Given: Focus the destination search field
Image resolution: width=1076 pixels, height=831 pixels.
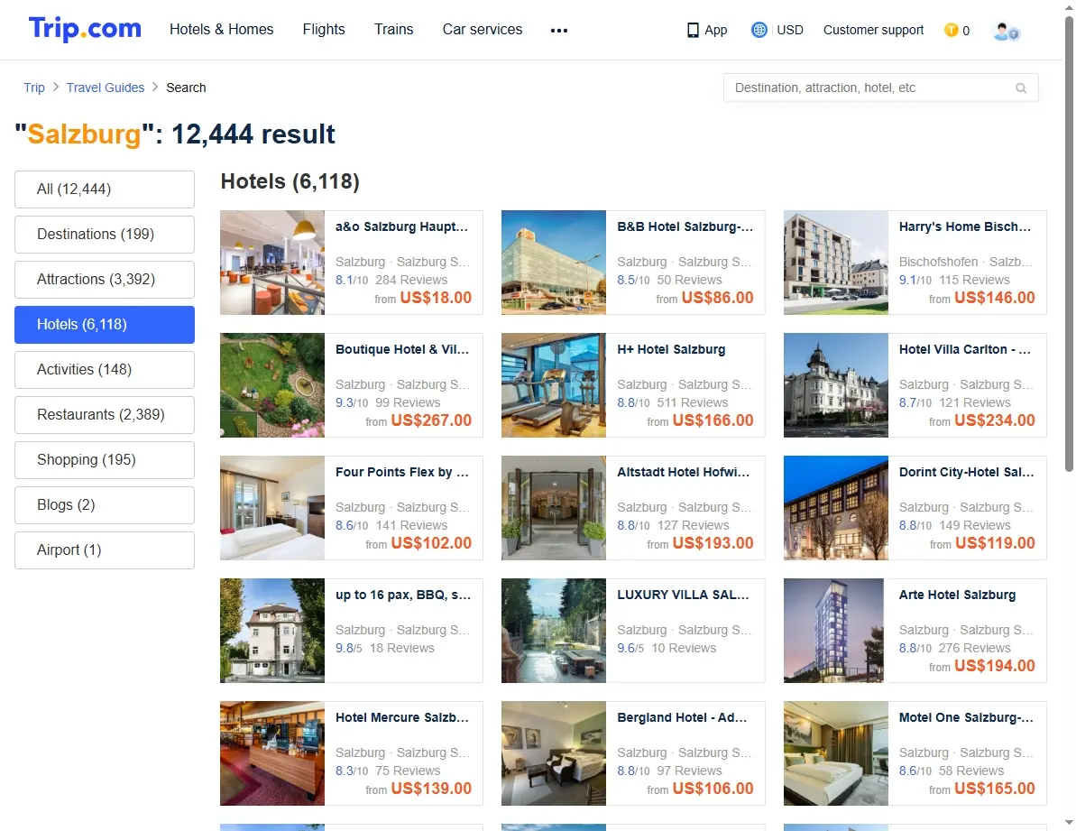Looking at the screenshot, I should [880, 88].
